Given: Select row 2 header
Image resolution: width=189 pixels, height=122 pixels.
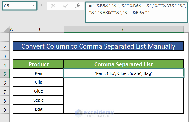Looking at the screenshot, I should click(x=5, y=47).
